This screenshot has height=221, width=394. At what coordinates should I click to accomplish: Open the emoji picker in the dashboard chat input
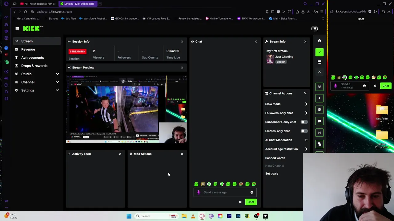(252, 192)
